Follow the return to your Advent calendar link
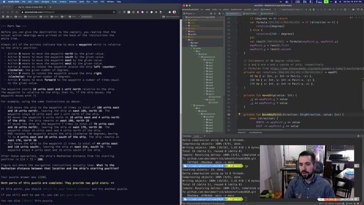This screenshot has height=205, width=364. pos(66,189)
